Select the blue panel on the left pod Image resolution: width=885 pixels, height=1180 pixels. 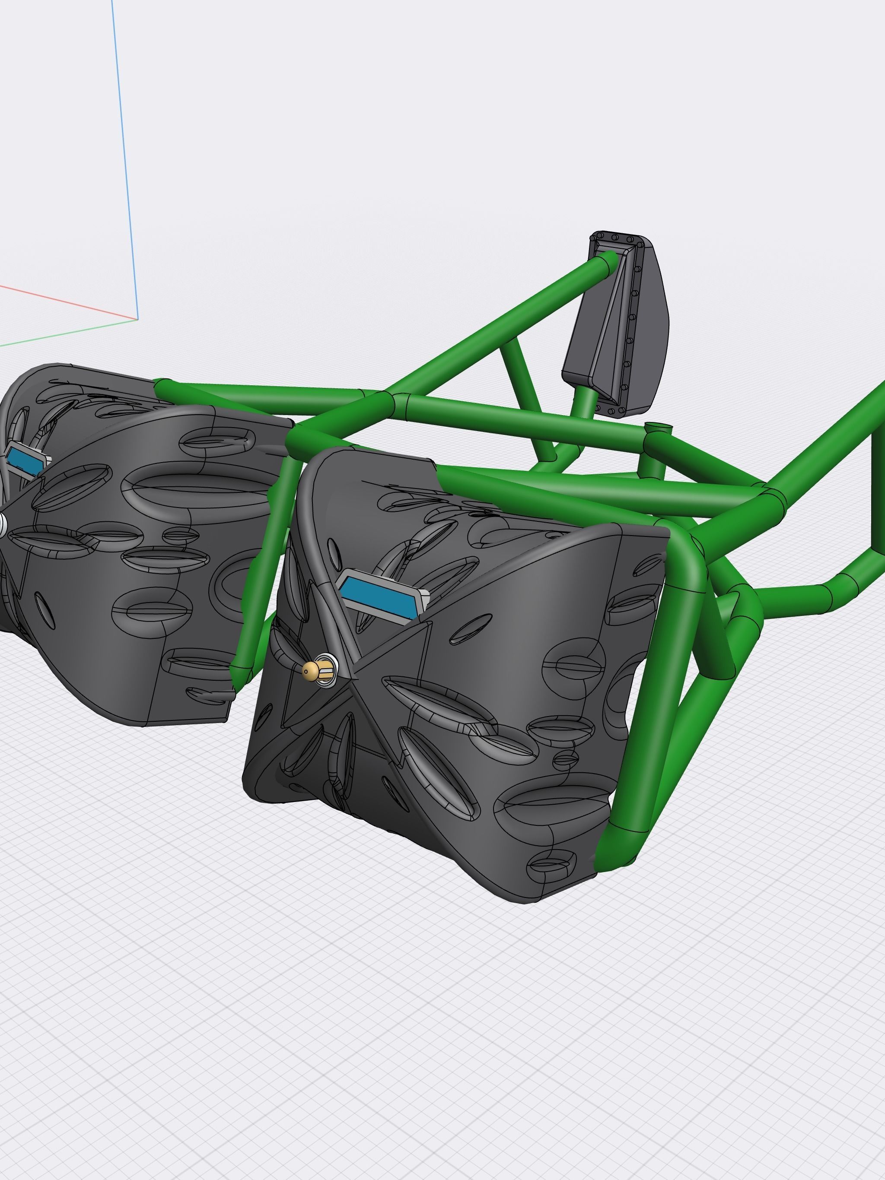pos(25,461)
